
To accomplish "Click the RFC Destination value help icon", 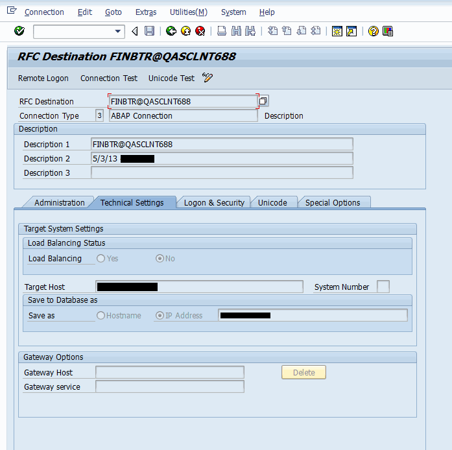I will click(x=263, y=101).
